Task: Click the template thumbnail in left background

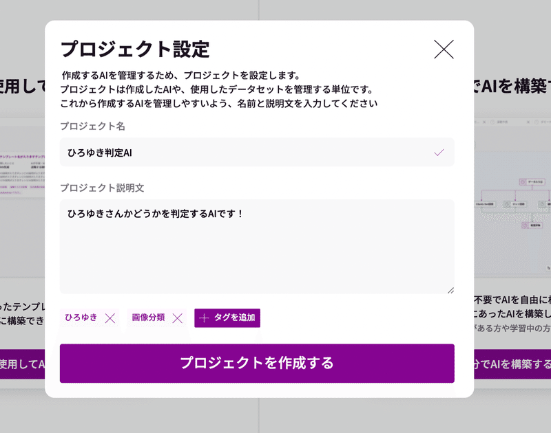Action: pos(23,197)
